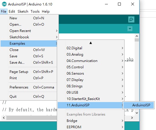
Task: Expand the 10.StarterKit_BasicKit submenu
Action: 91,99
